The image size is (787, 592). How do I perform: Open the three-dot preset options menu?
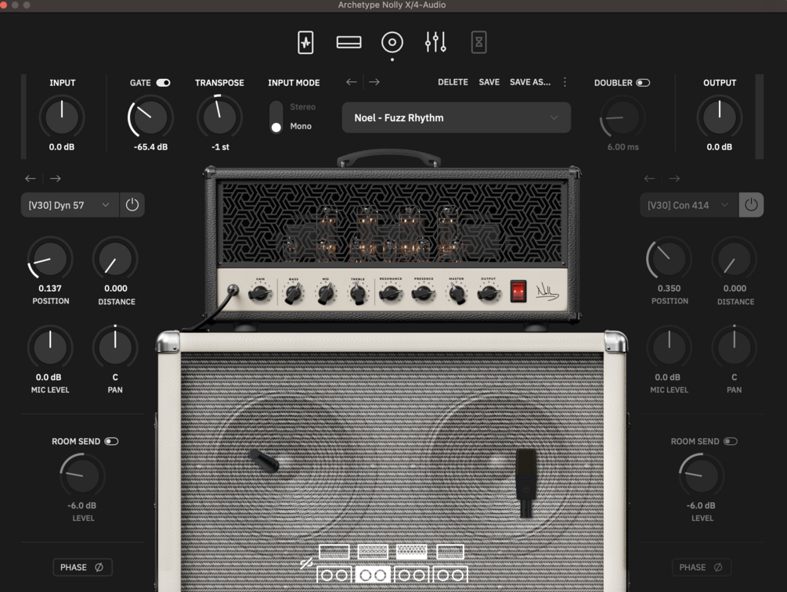pyautogui.click(x=565, y=81)
